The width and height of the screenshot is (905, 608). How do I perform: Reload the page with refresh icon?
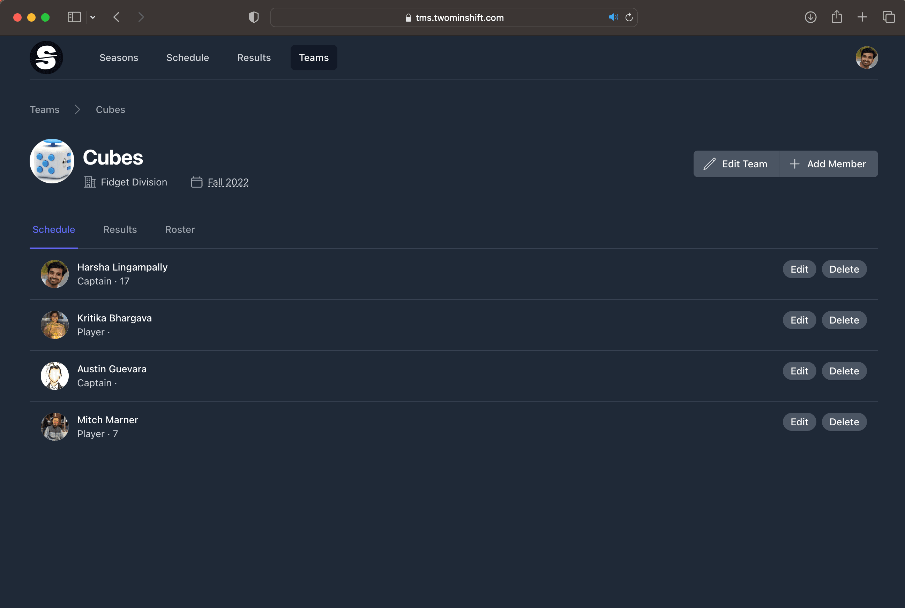629,17
